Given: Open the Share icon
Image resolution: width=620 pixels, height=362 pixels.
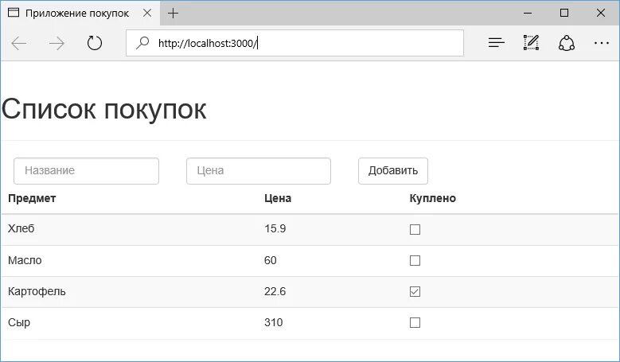Looking at the screenshot, I should [x=567, y=43].
